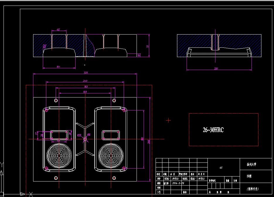This screenshot has width=274, height=197.
Task: Select the 阶段标记 title block label
Action: pyautogui.click(x=212, y=181)
